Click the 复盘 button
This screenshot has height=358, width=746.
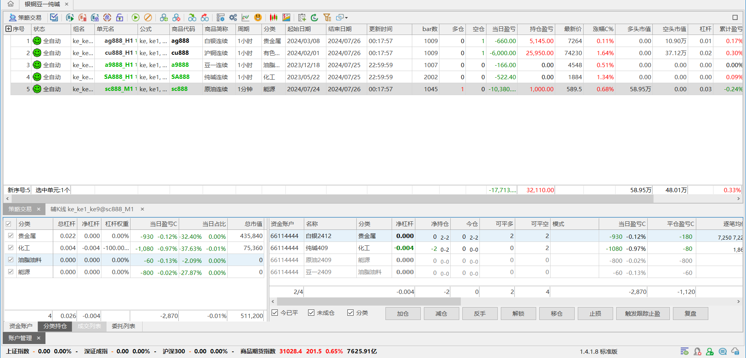690,313
